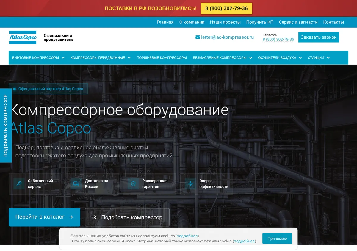This screenshot has height=251, width=357.
Task: Click the lightning icon for Энергоэффективность
Action: click(x=190, y=184)
